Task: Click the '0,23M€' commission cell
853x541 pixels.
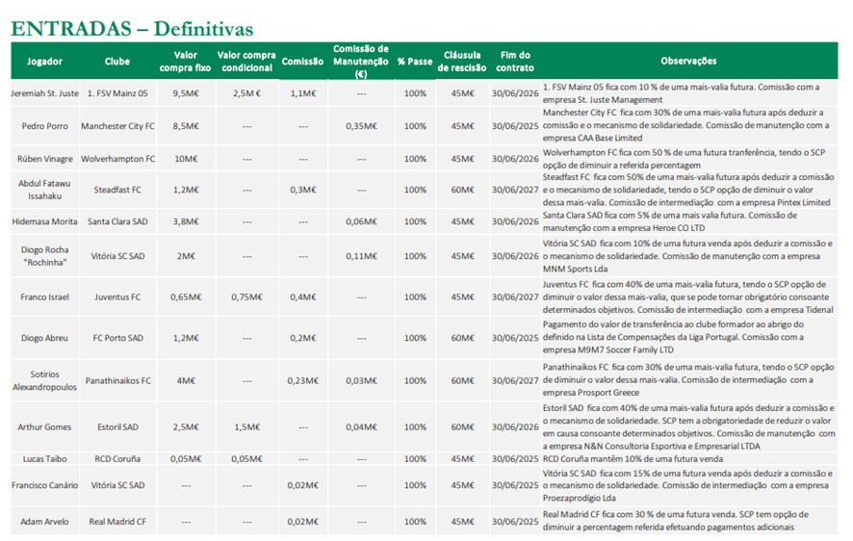Action: pyautogui.click(x=303, y=380)
